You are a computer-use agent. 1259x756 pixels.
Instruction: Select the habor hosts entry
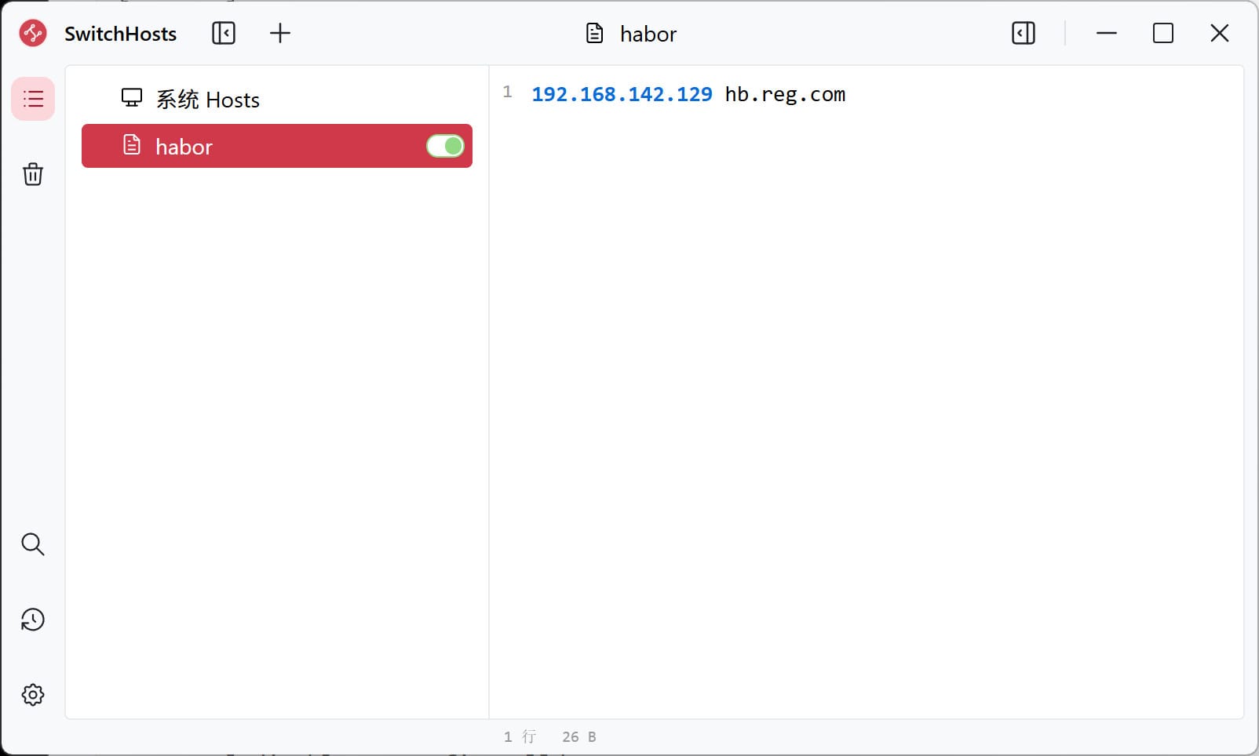(x=277, y=146)
